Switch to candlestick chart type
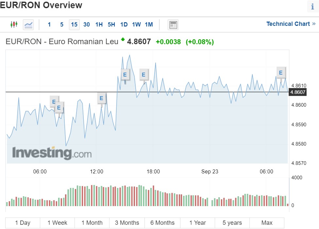 point(14,25)
